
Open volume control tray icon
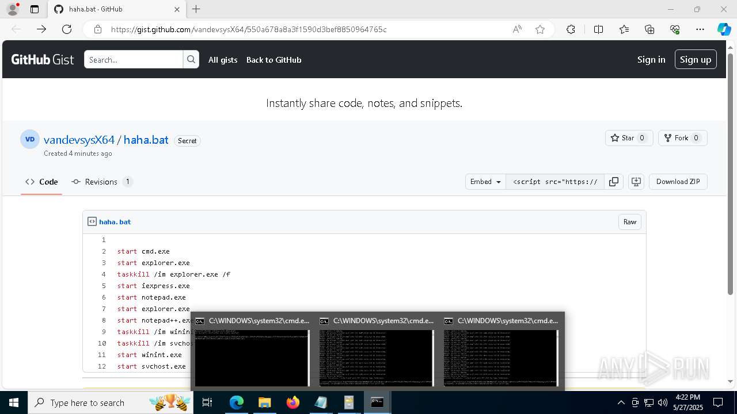point(663,402)
